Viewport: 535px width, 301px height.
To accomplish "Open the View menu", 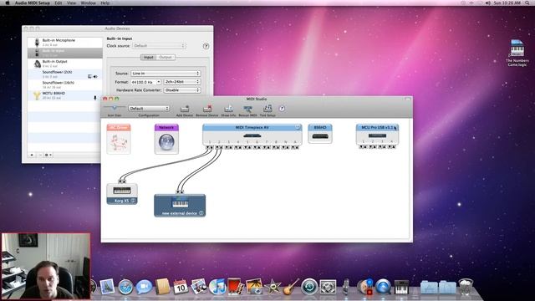I will 71,3.
